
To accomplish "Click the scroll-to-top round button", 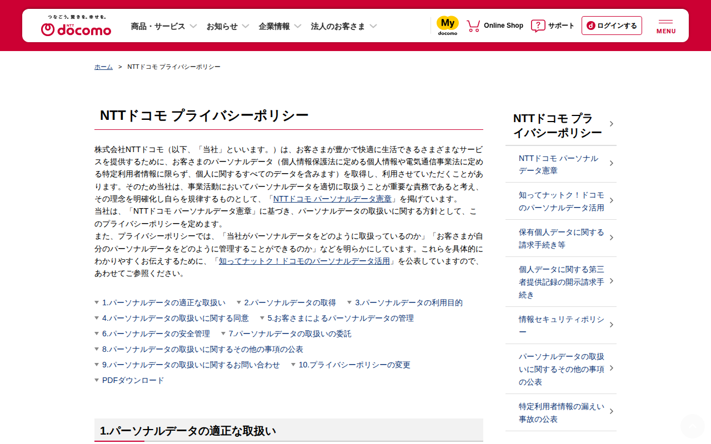I will [693, 426].
